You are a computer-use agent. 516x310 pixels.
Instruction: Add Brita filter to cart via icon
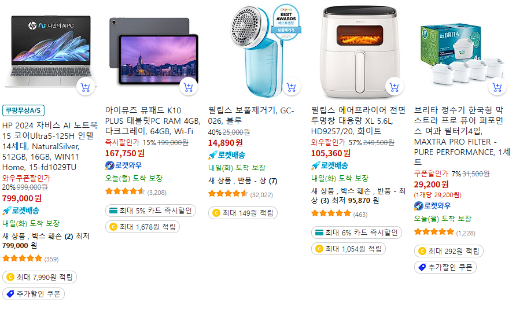coord(497,87)
